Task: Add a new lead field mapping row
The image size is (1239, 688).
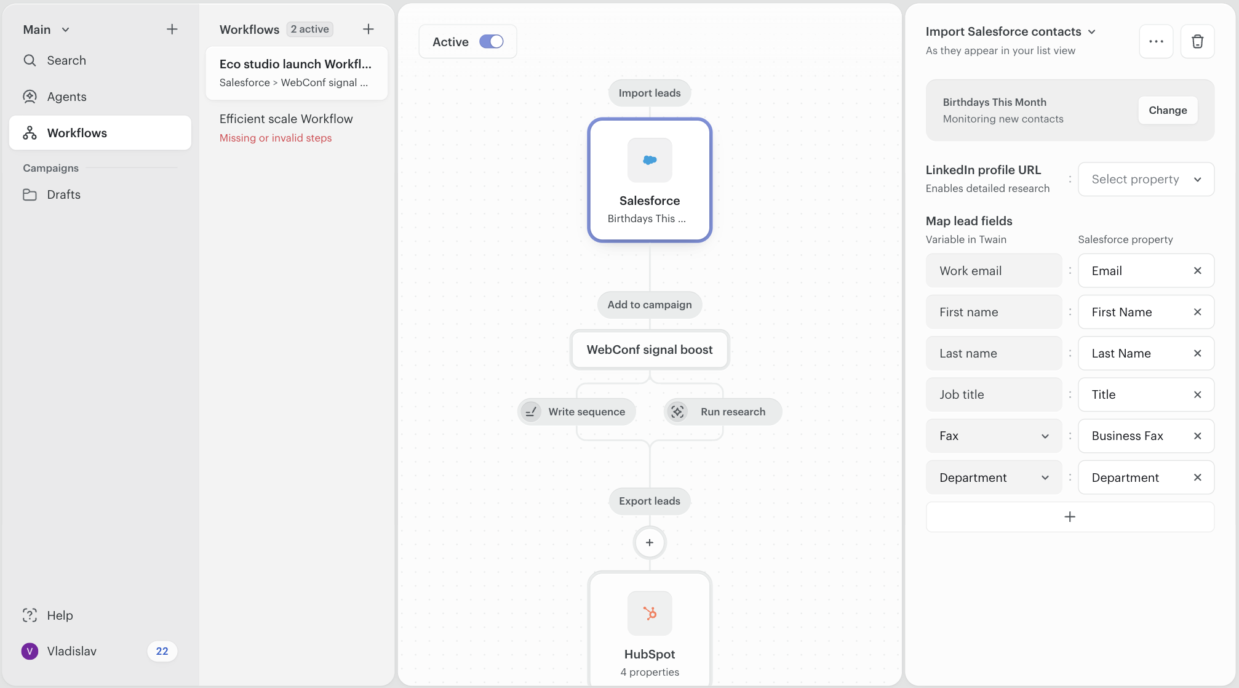Action: [1070, 517]
